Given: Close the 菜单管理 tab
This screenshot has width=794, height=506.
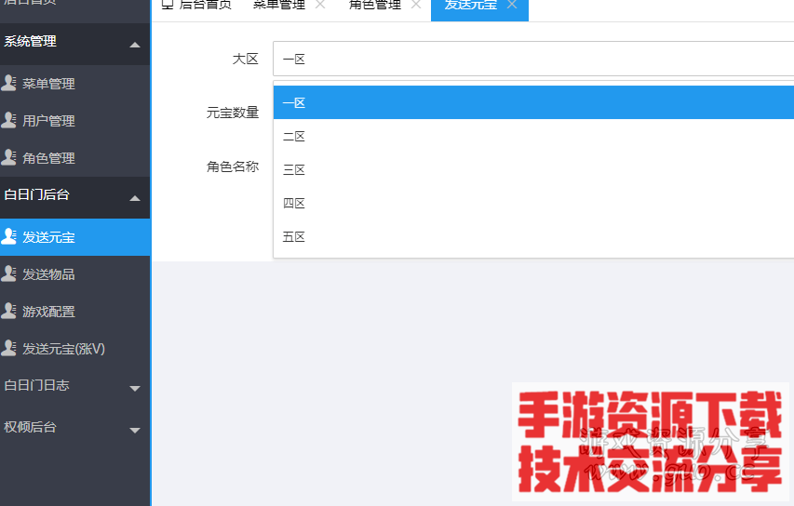Looking at the screenshot, I should (x=320, y=5).
